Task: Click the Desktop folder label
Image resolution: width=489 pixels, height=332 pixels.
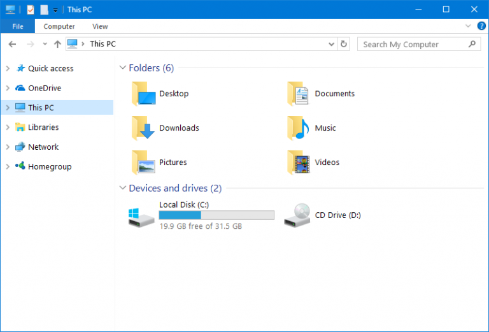Action: click(x=174, y=94)
